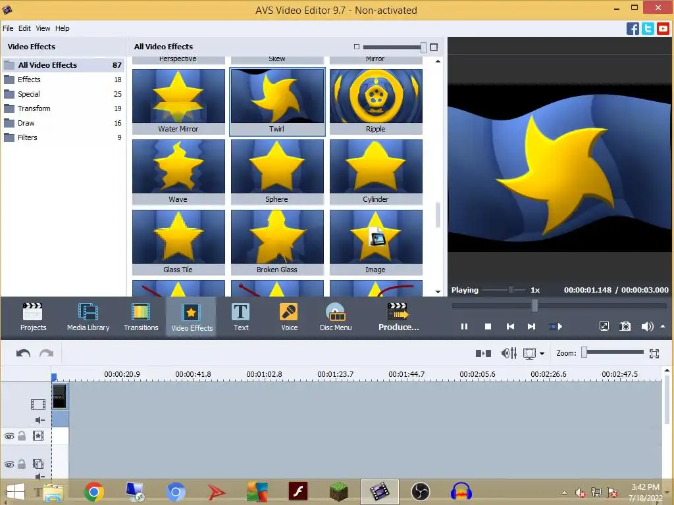
Task: Click effects list scroll up arrow
Action: click(438, 61)
